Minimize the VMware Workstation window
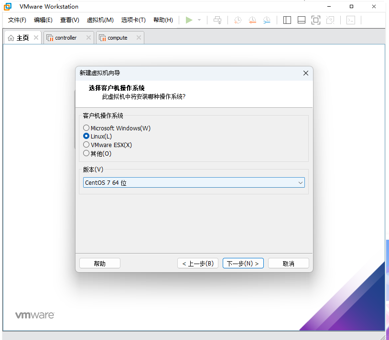The image size is (389, 340). point(329,7)
